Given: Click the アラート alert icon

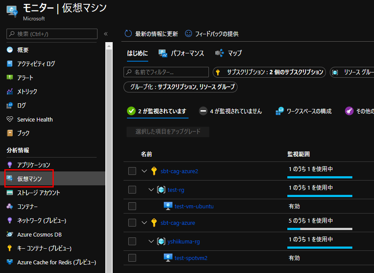Looking at the screenshot, I should coord(10,77).
